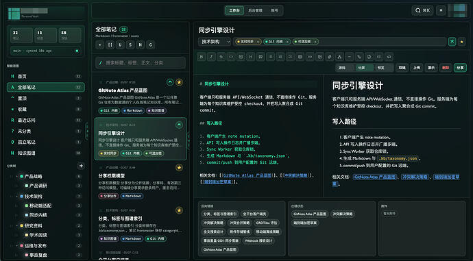Select the 同步内核 subcategory
This screenshot has width=473, height=261.
coord(38,215)
